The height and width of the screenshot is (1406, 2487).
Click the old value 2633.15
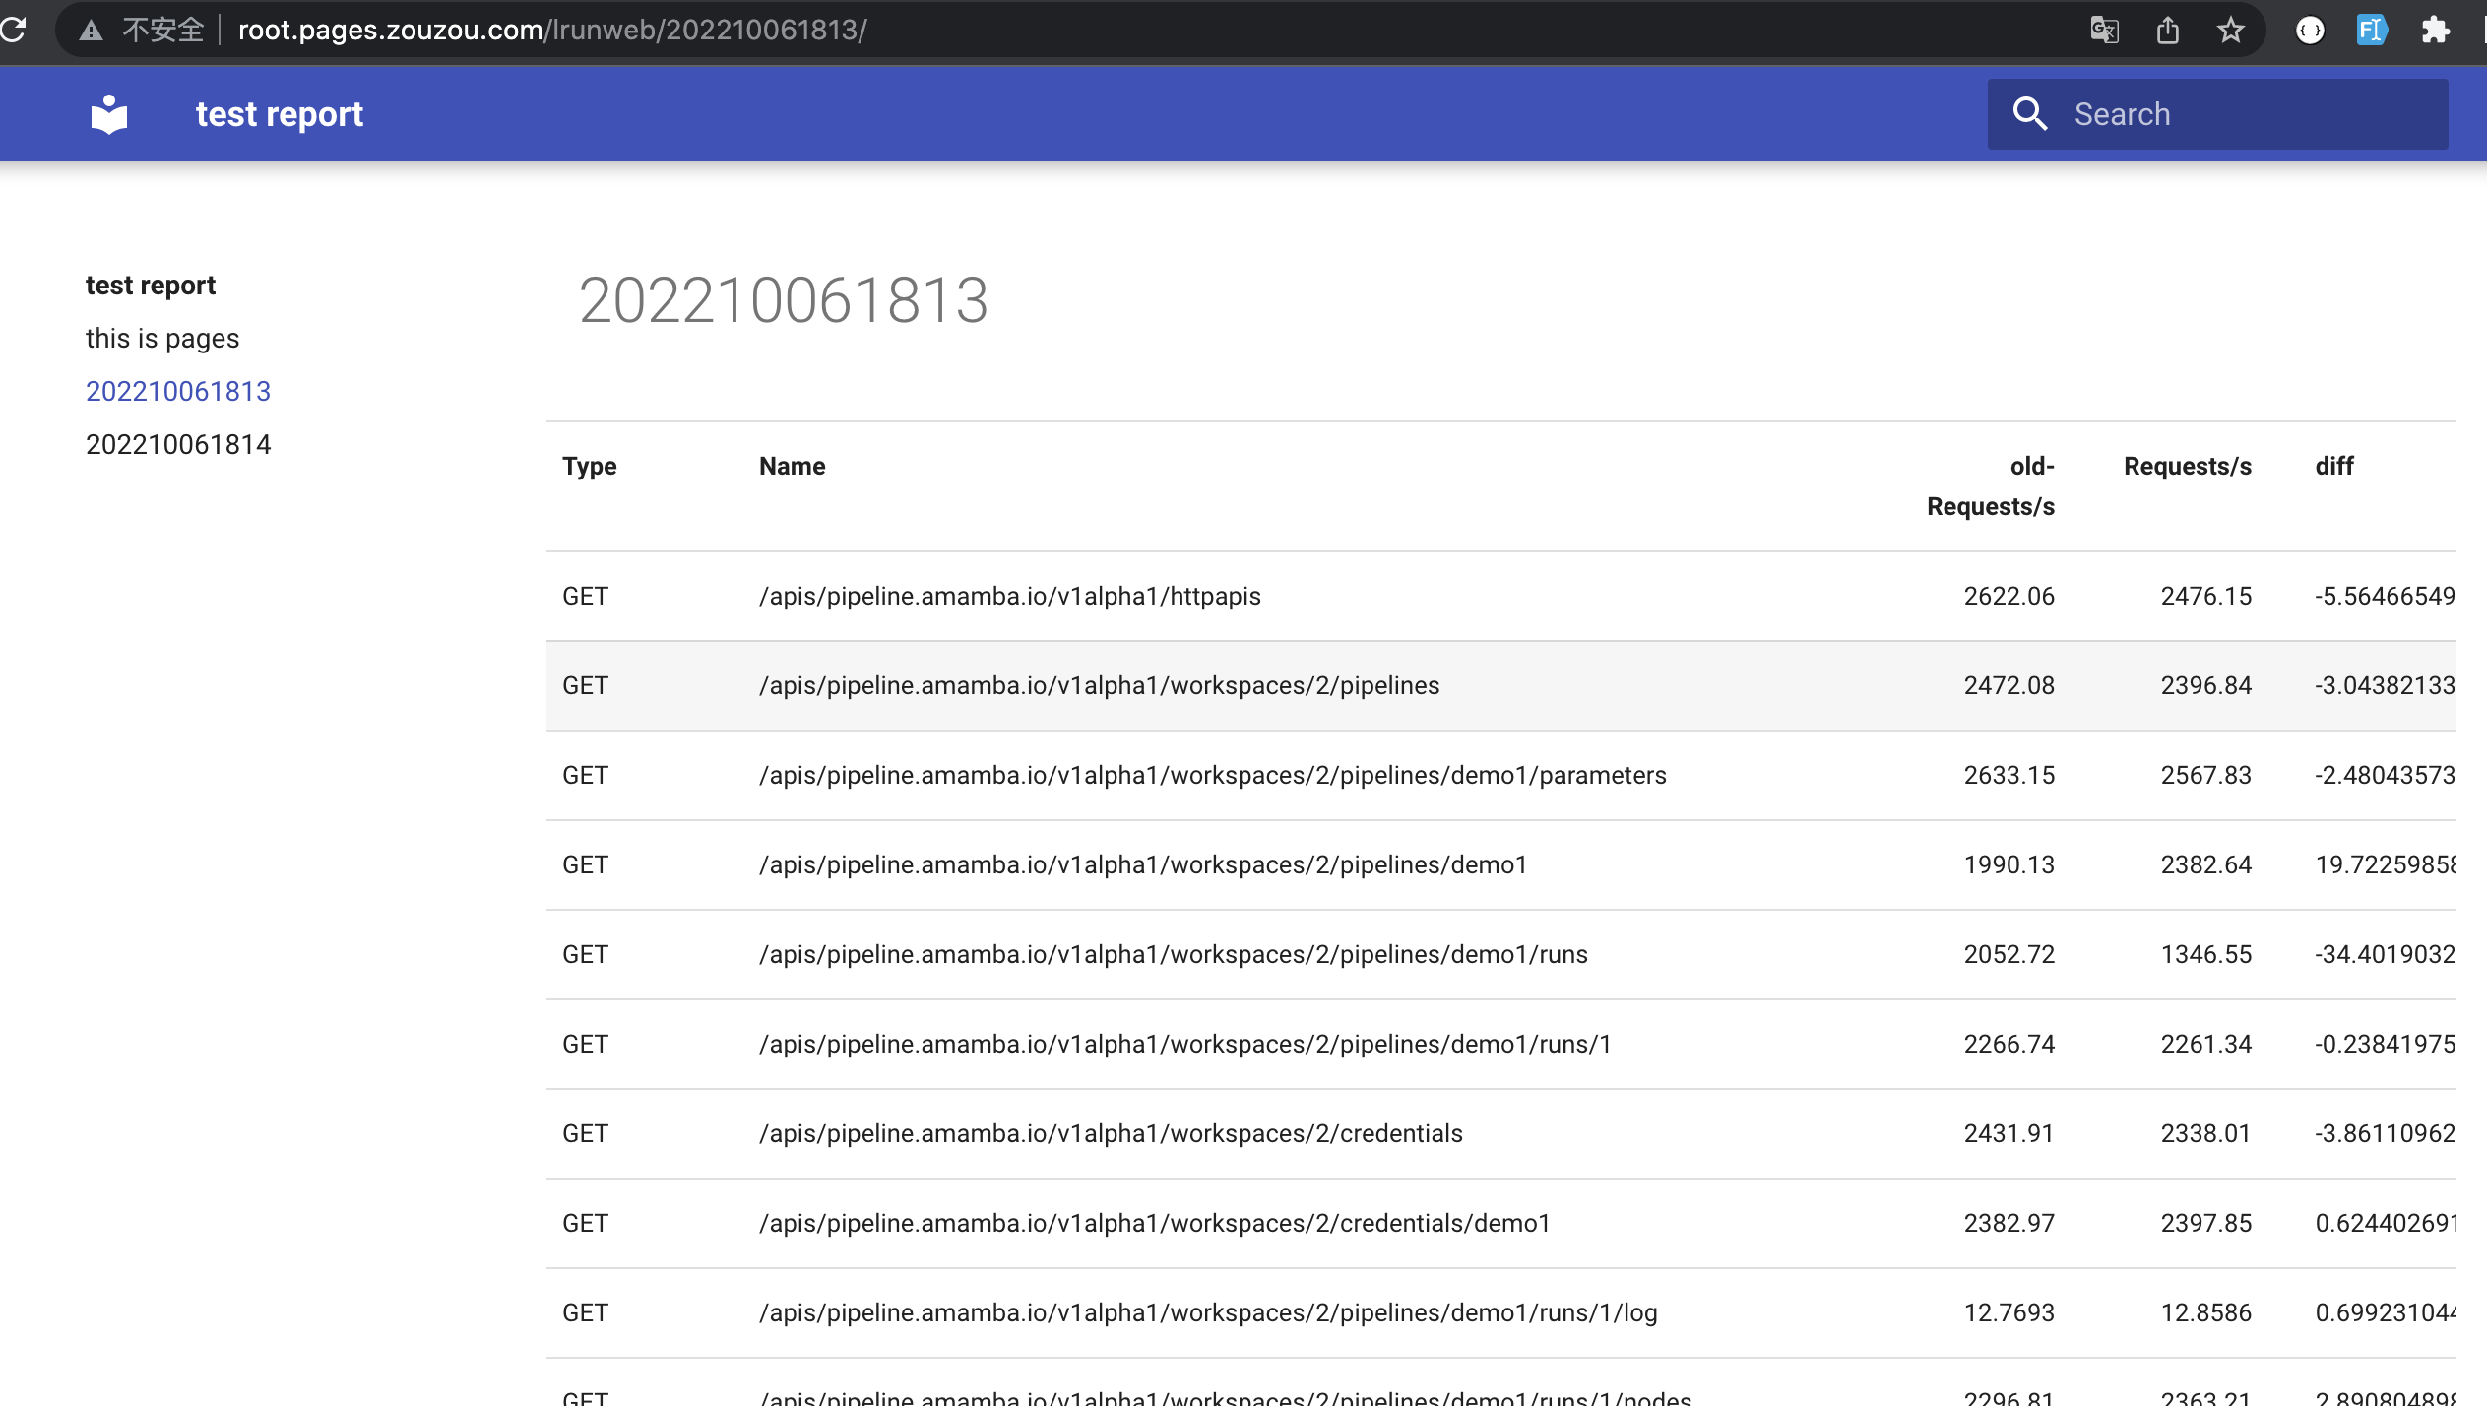click(2009, 775)
